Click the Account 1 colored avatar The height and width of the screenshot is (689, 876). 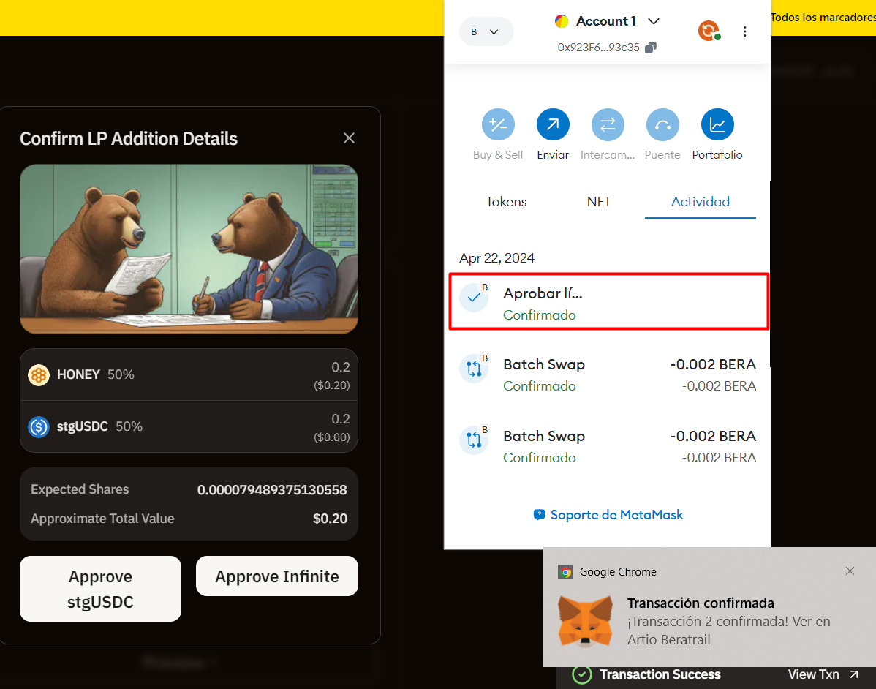[x=562, y=21]
